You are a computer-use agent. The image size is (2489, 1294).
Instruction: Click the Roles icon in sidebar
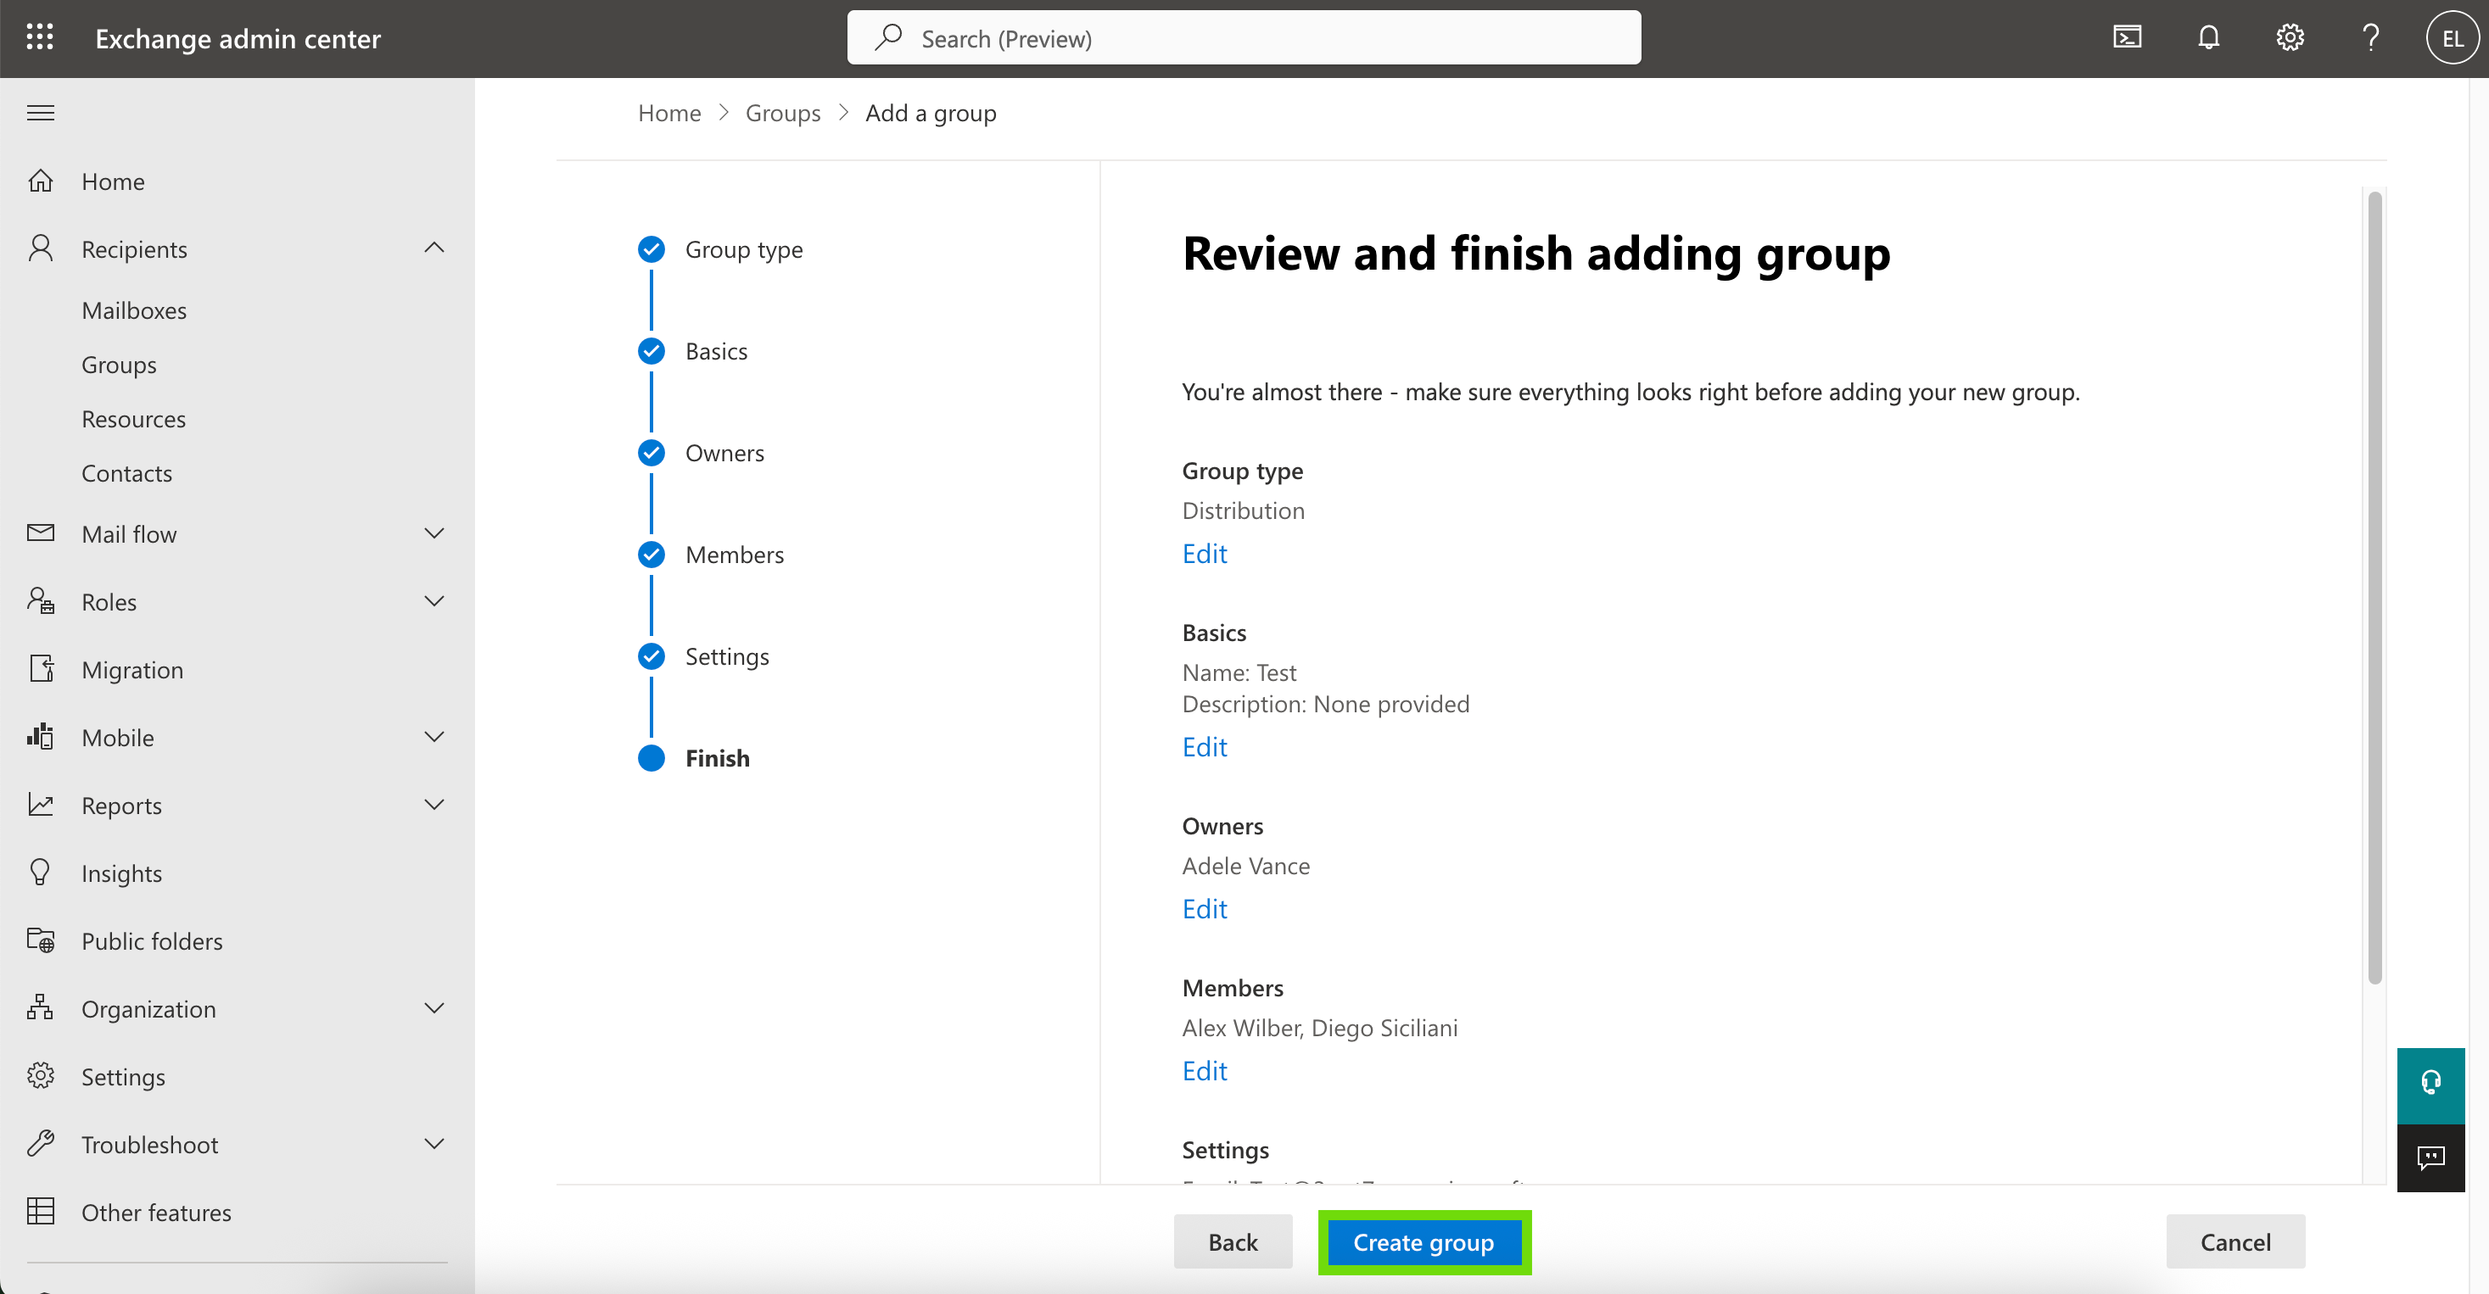pos(41,600)
